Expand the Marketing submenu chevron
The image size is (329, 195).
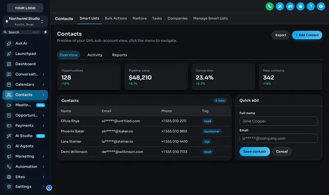click(x=44, y=156)
